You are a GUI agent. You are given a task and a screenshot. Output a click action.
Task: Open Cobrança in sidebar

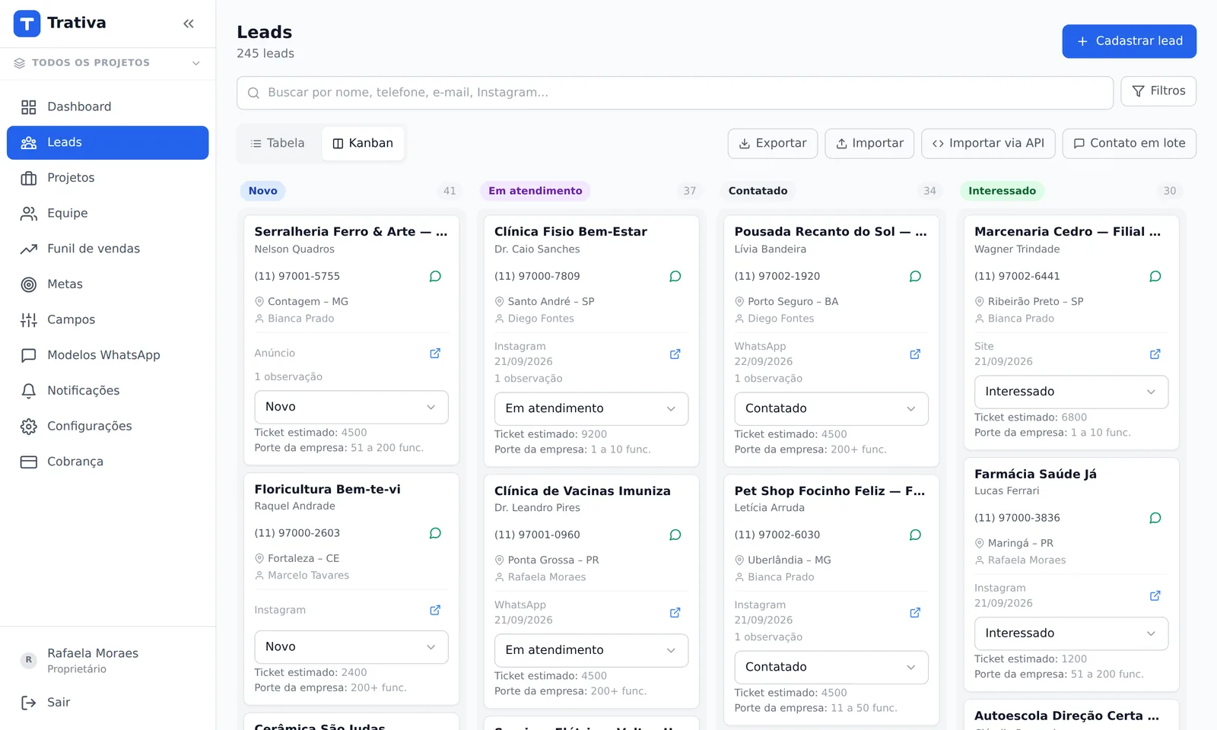coord(108,462)
